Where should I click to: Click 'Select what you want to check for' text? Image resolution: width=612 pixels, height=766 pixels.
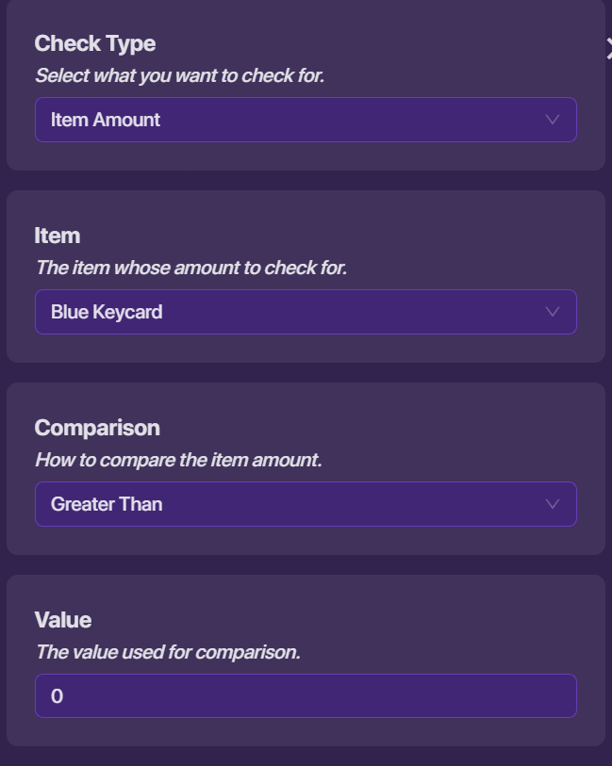179,75
